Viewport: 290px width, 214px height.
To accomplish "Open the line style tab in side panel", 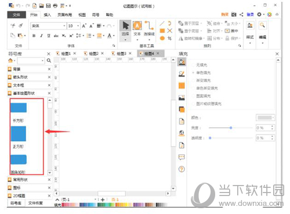I will (x=182, y=74).
